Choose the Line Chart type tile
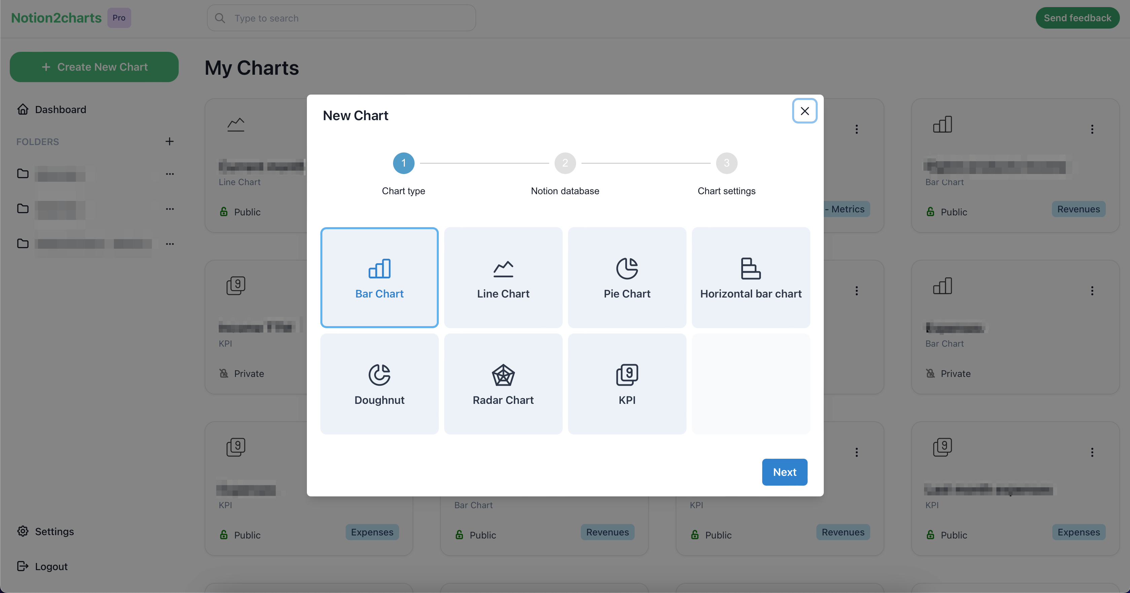This screenshot has height=593, width=1130. point(503,277)
